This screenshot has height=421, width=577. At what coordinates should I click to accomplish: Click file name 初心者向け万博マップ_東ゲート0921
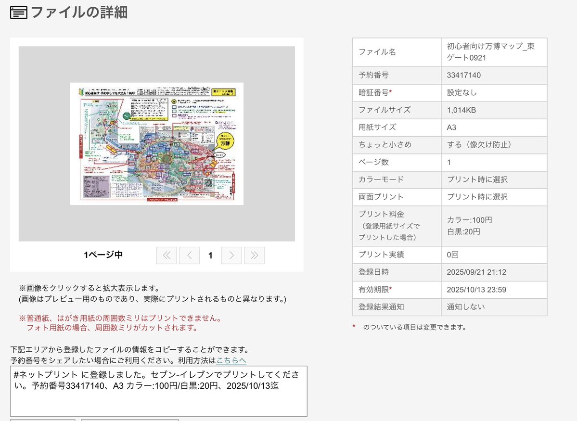click(490, 52)
